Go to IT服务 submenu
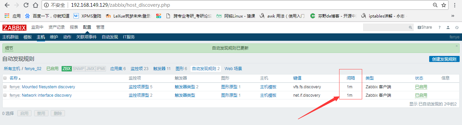Screen dimensions: 462x125 [x=129, y=37]
